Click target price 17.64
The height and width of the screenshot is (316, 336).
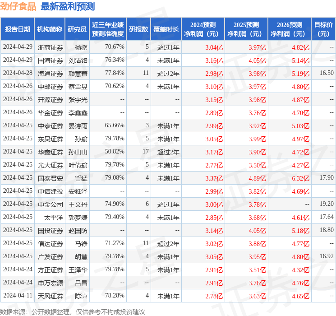coord(327,217)
